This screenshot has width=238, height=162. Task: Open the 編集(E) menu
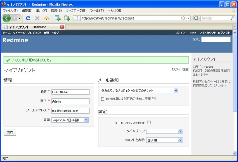(x=27, y=10)
